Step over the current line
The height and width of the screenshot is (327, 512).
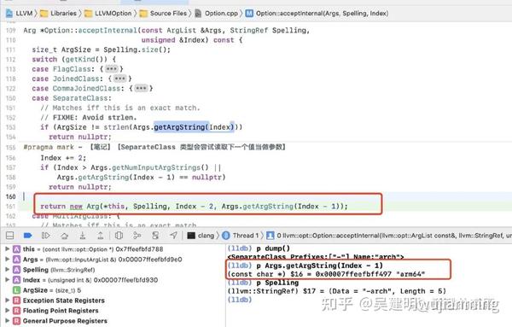coord(64,235)
